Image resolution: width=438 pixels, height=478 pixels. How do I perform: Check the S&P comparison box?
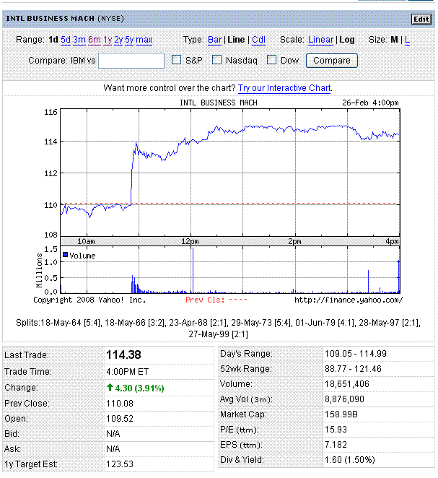(176, 60)
